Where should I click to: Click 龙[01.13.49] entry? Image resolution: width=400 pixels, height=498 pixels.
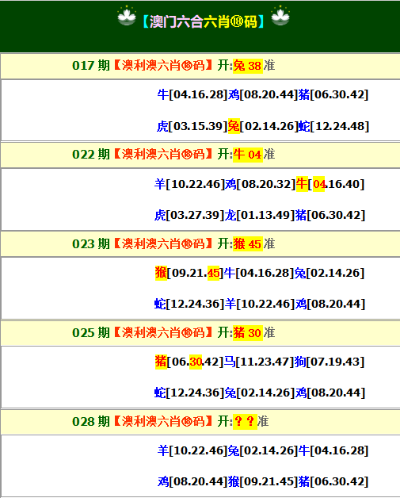point(260,215)
